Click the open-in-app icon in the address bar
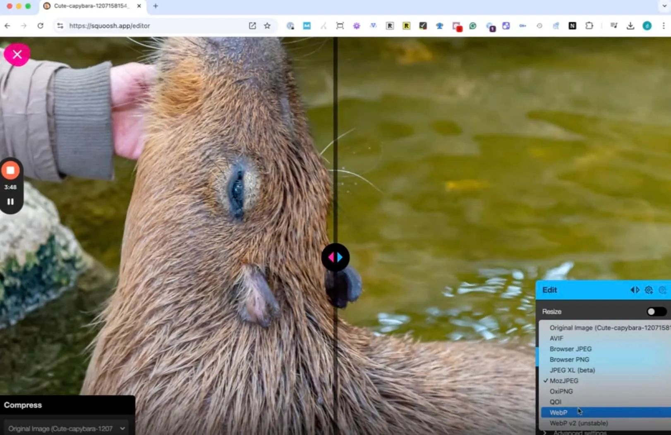This screenshot has height=435, width=671. [252, 26]
